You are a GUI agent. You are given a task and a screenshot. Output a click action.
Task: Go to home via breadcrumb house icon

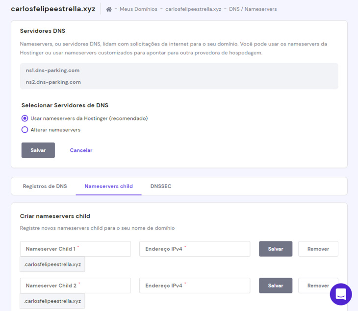click(x=109, y=9)
